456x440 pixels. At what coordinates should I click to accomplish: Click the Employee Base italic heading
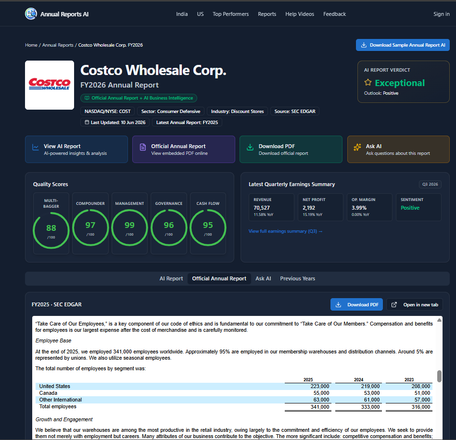(53, 340)
